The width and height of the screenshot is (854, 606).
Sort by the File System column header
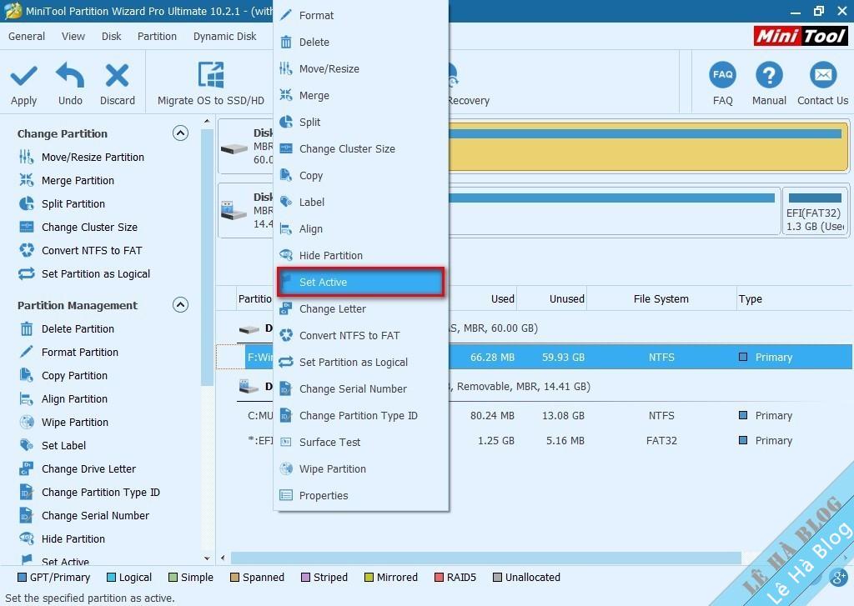661,299
